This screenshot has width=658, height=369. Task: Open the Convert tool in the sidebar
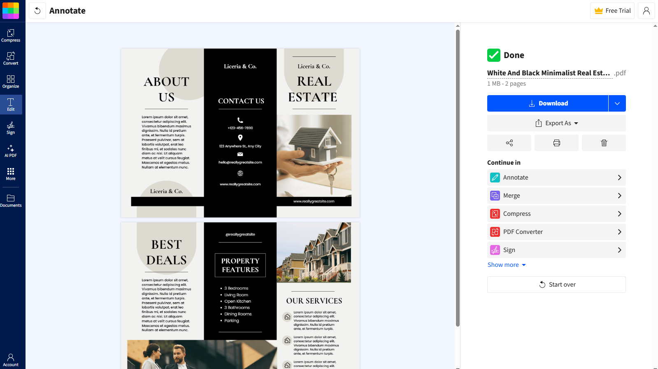click(x=11, y=58)
